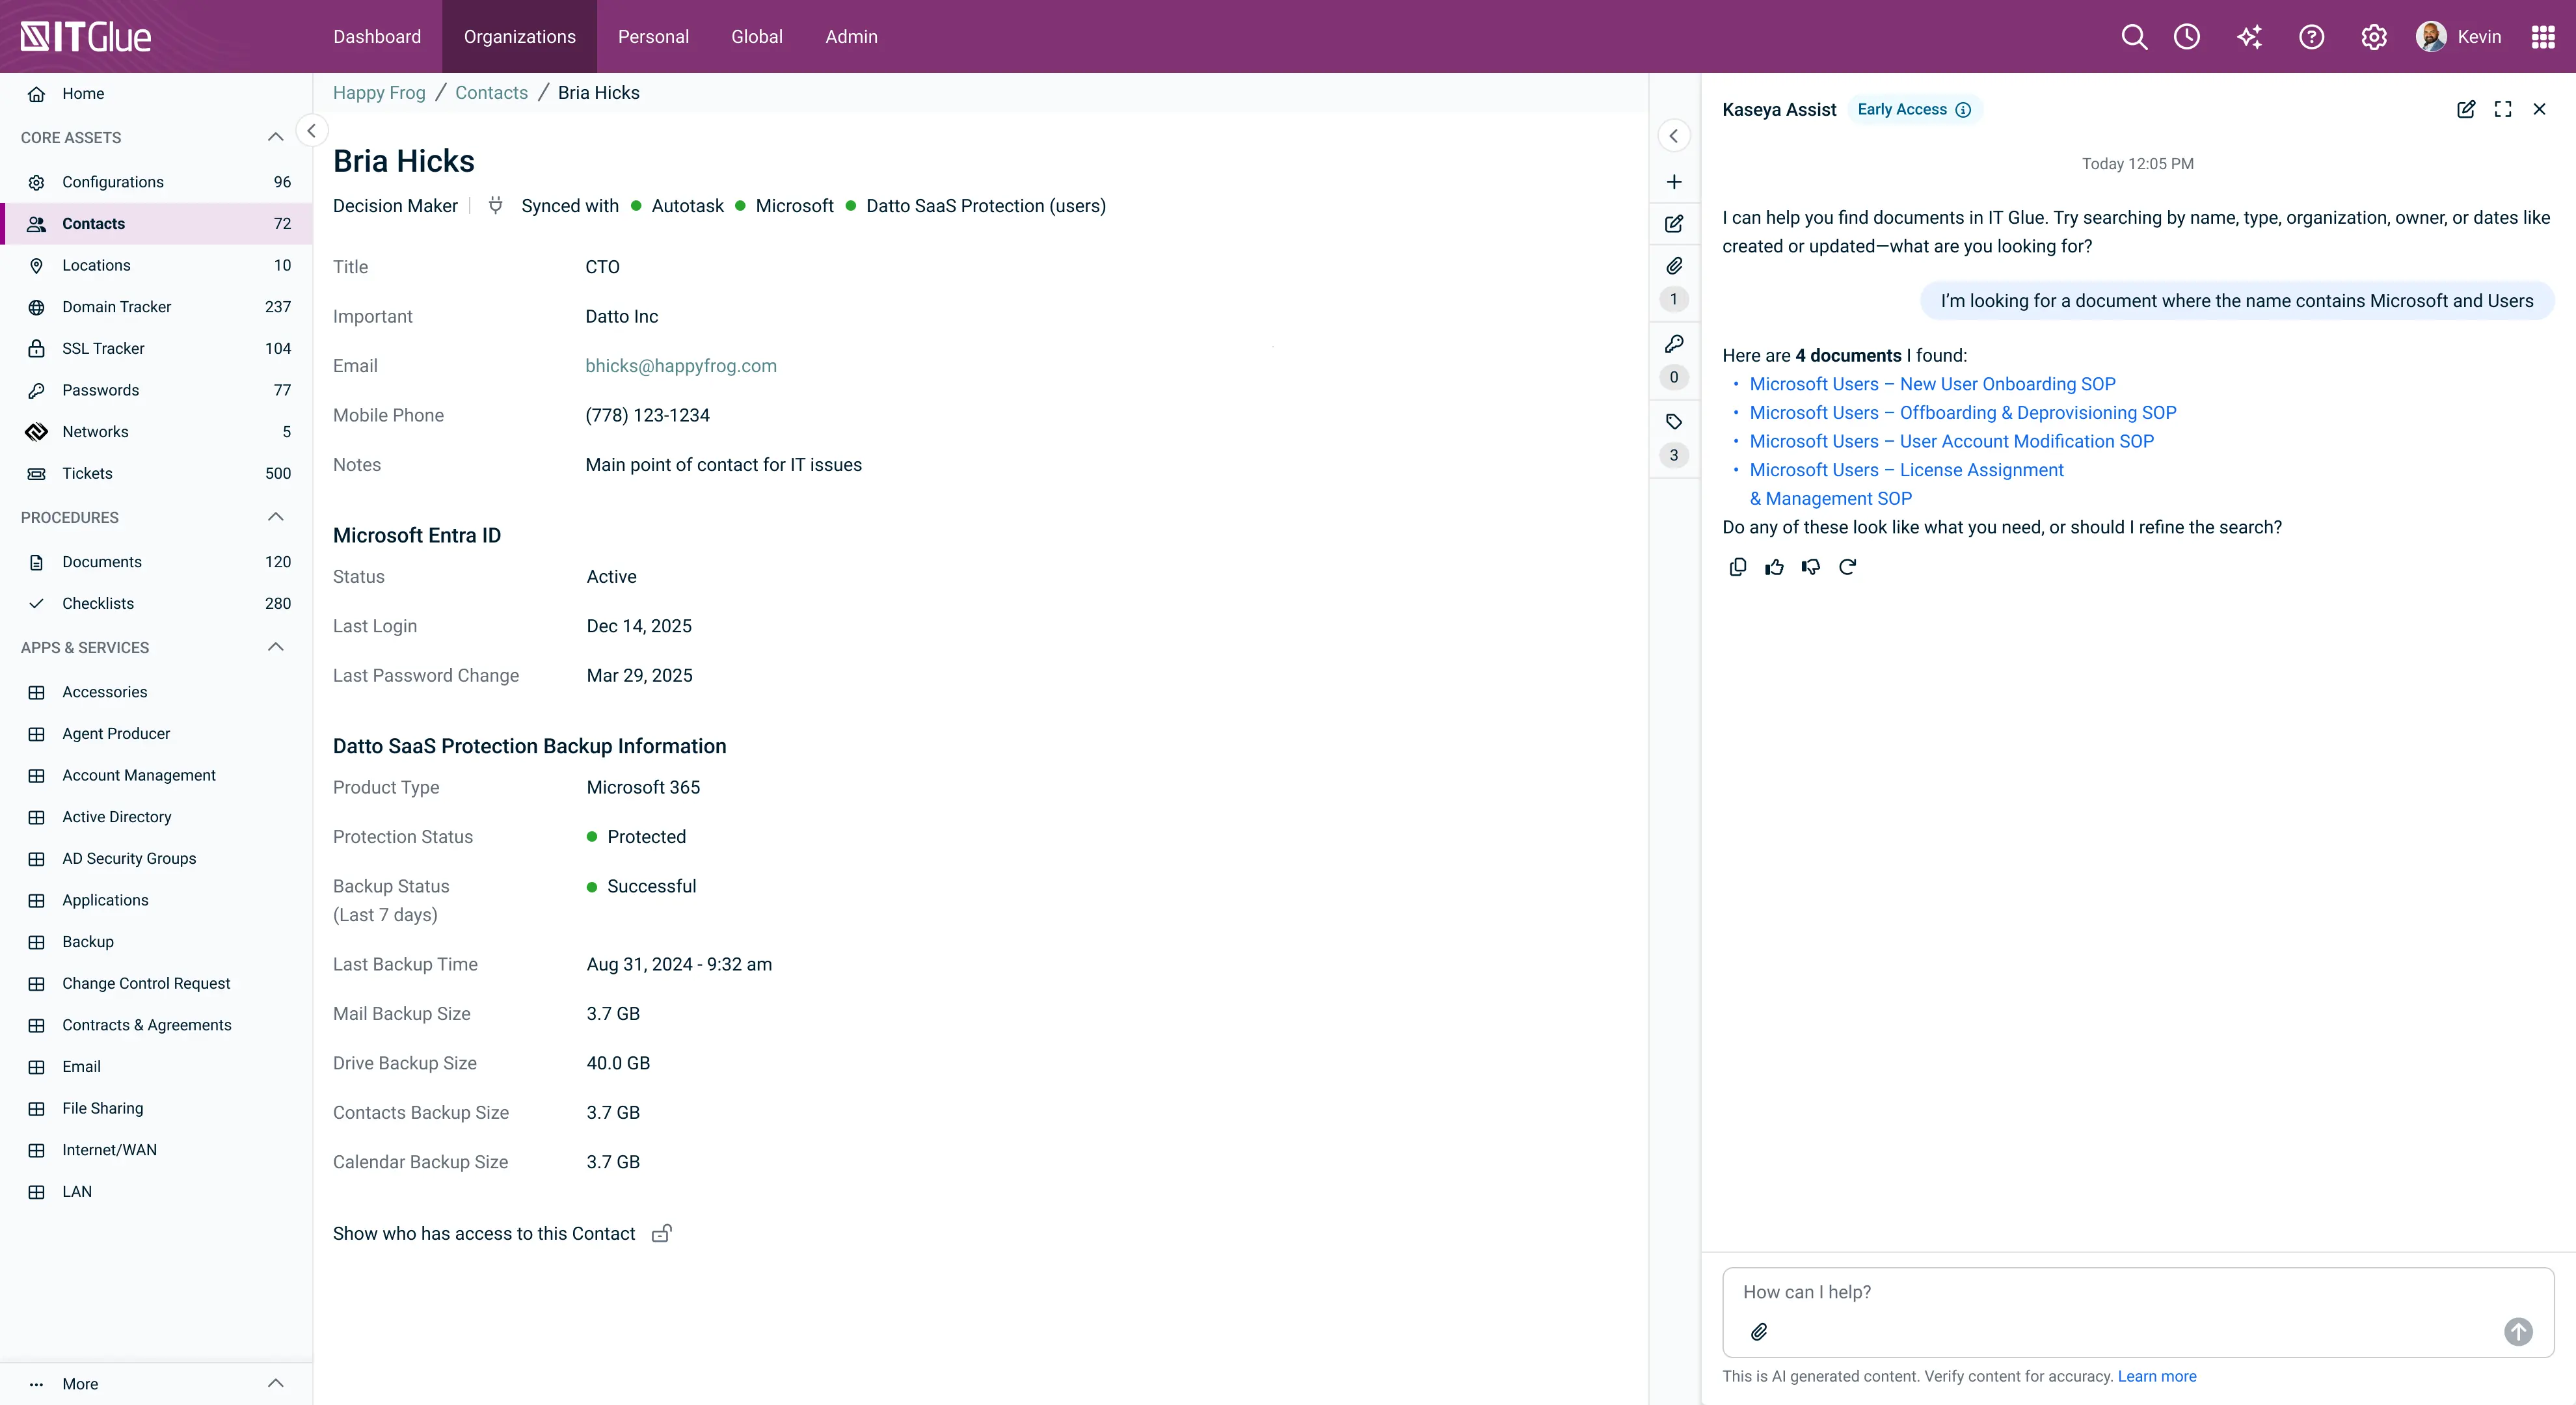The image size is (2576, 1405).
Task: Open License Assignment & Management SOP link
Action: [1907, 484]
